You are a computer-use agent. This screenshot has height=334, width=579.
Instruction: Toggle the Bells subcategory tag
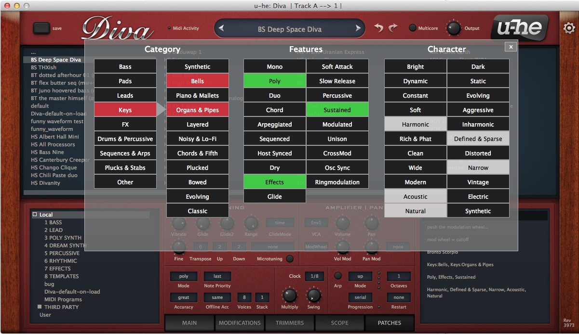click(x=198, y=81)
